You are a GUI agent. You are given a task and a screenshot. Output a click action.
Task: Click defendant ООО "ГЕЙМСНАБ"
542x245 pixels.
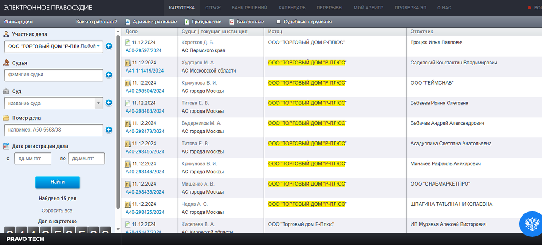432,83
